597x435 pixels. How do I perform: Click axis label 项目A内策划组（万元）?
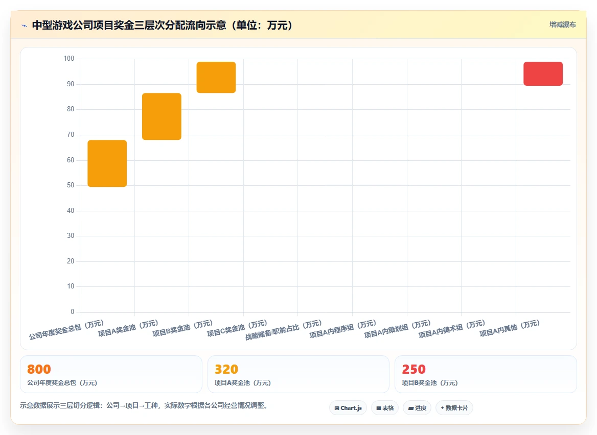(x=397, y=329)
